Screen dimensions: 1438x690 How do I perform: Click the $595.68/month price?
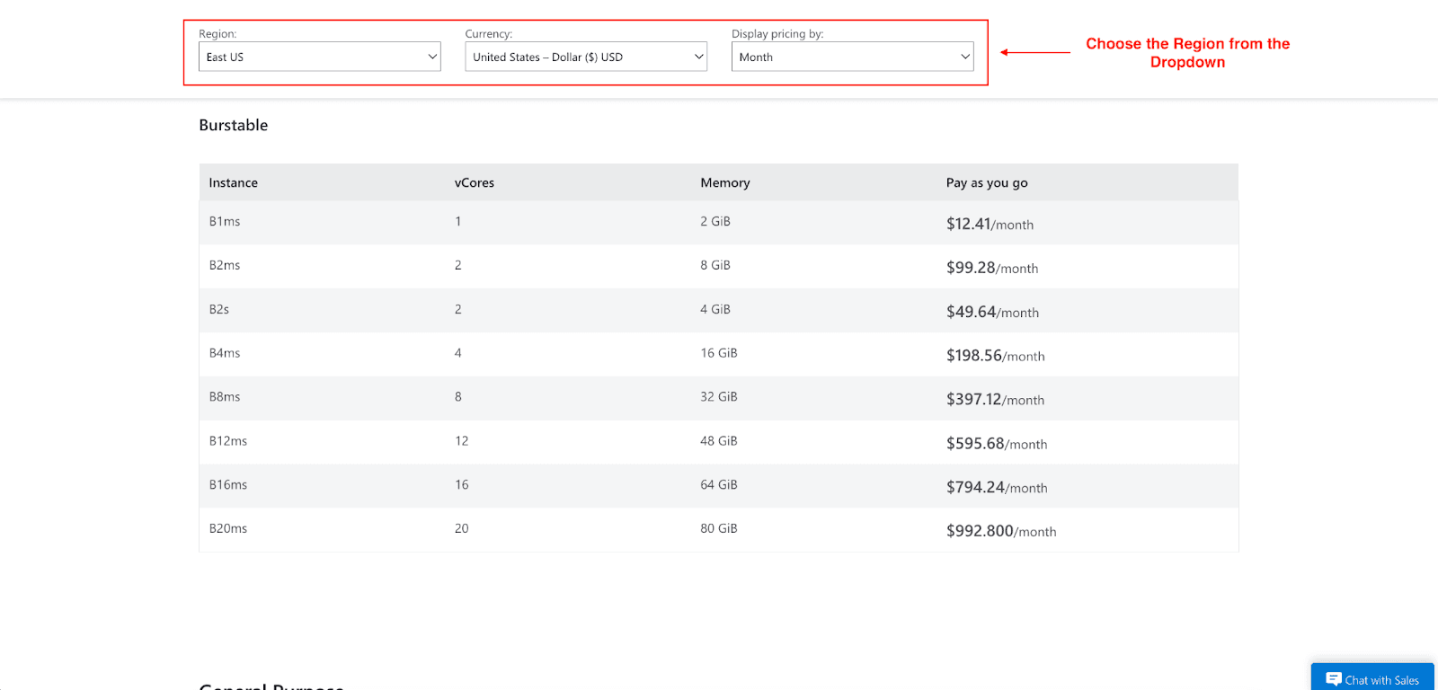tap(997, 444)
